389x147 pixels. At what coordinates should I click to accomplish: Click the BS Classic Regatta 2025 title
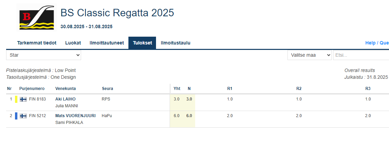(117, 13)
